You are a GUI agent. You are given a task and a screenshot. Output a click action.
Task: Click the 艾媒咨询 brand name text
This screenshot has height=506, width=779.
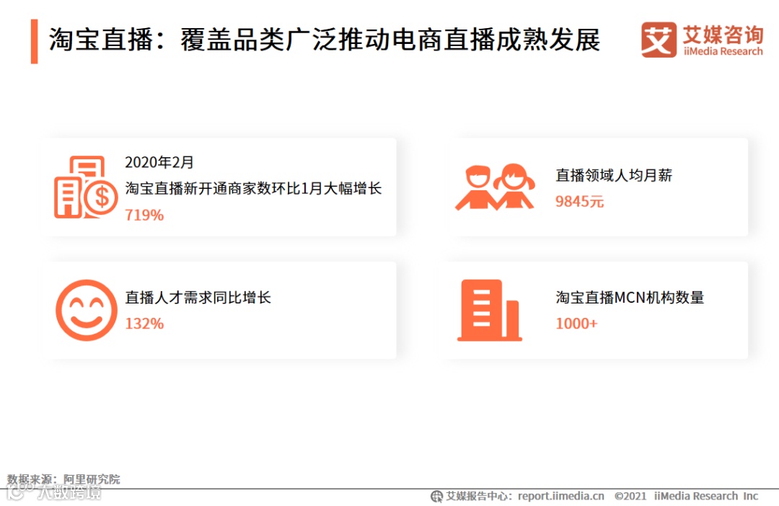(723, 35)
